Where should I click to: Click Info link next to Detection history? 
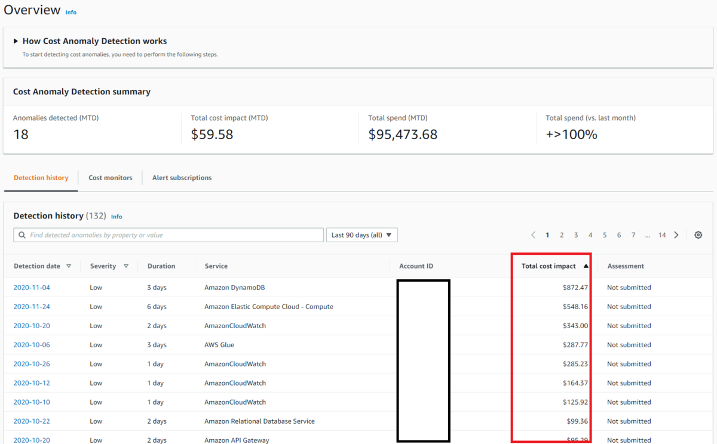[117, 217]
